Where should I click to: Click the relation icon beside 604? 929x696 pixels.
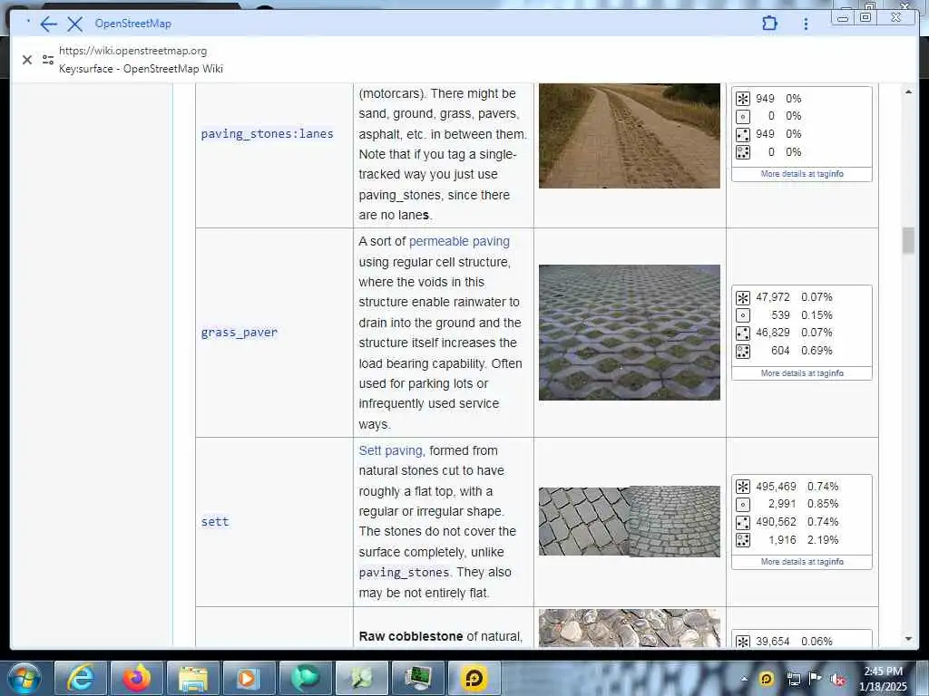[x=742, y=352]
